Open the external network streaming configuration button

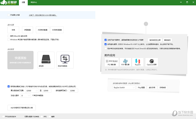[57, 30]
